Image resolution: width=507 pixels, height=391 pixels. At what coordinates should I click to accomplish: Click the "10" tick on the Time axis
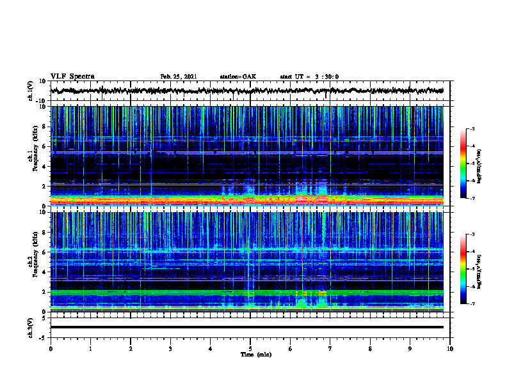(450, 349)
